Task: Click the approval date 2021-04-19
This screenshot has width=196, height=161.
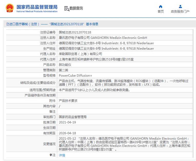Action: tap(67, 122)
